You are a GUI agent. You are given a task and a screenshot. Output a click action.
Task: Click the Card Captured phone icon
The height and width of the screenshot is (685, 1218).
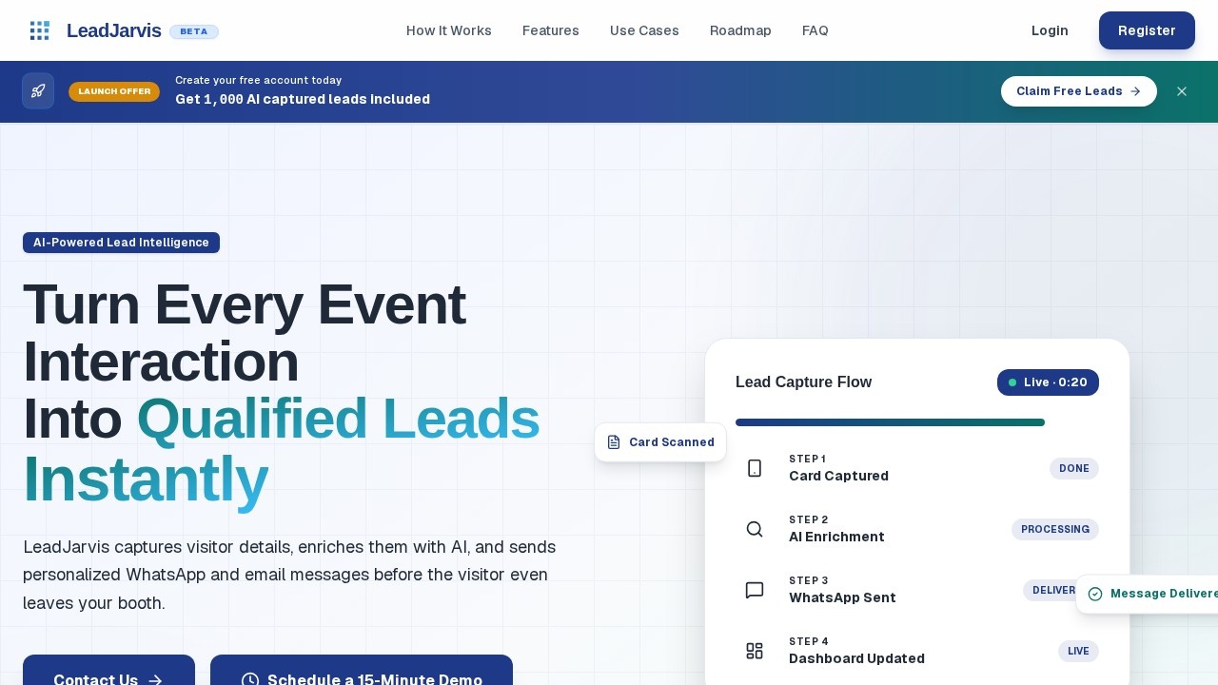pos(755,468)
